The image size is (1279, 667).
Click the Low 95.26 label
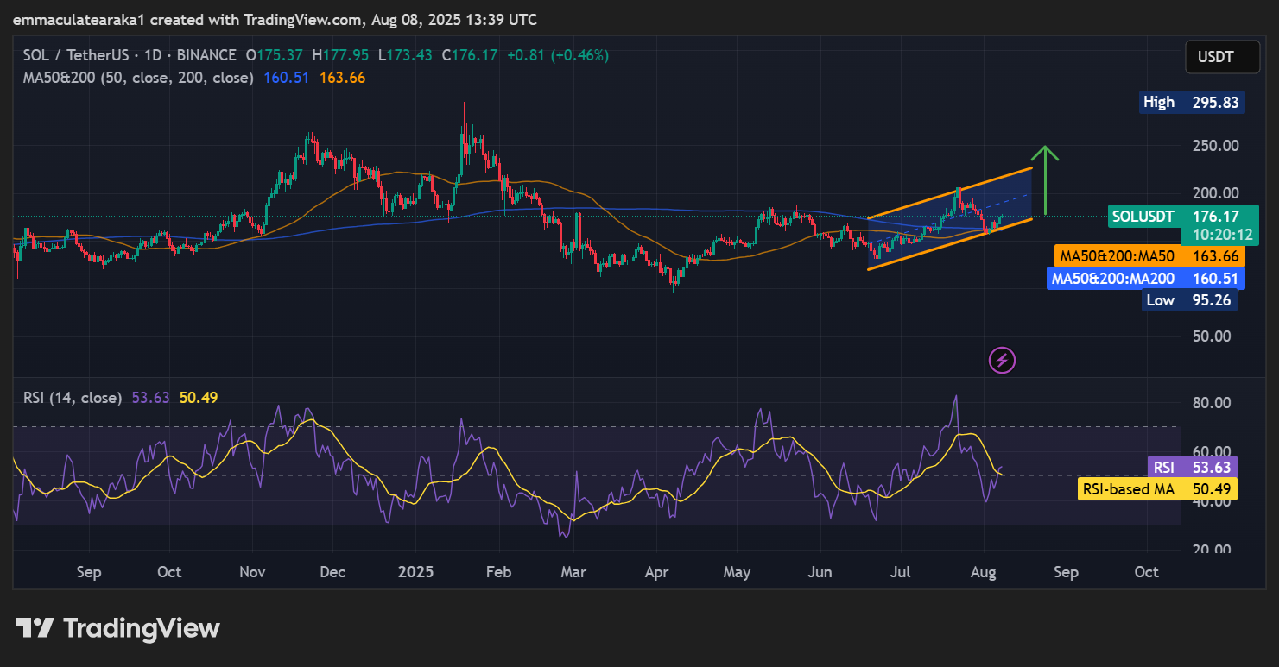click(x=1190, y=300)
